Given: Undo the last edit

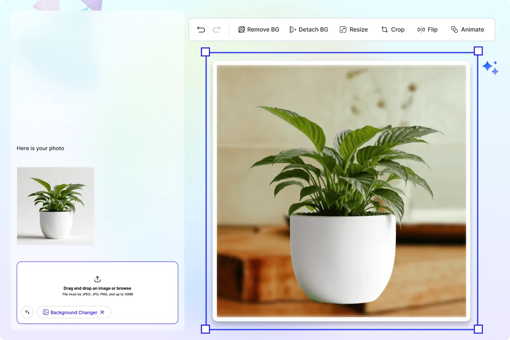Looking at the screenshot, I should pyautogui.click(x=201, y=29).
